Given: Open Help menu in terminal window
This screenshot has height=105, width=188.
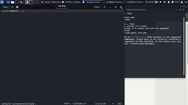Looking at the screenshot, I should (129, 13).
